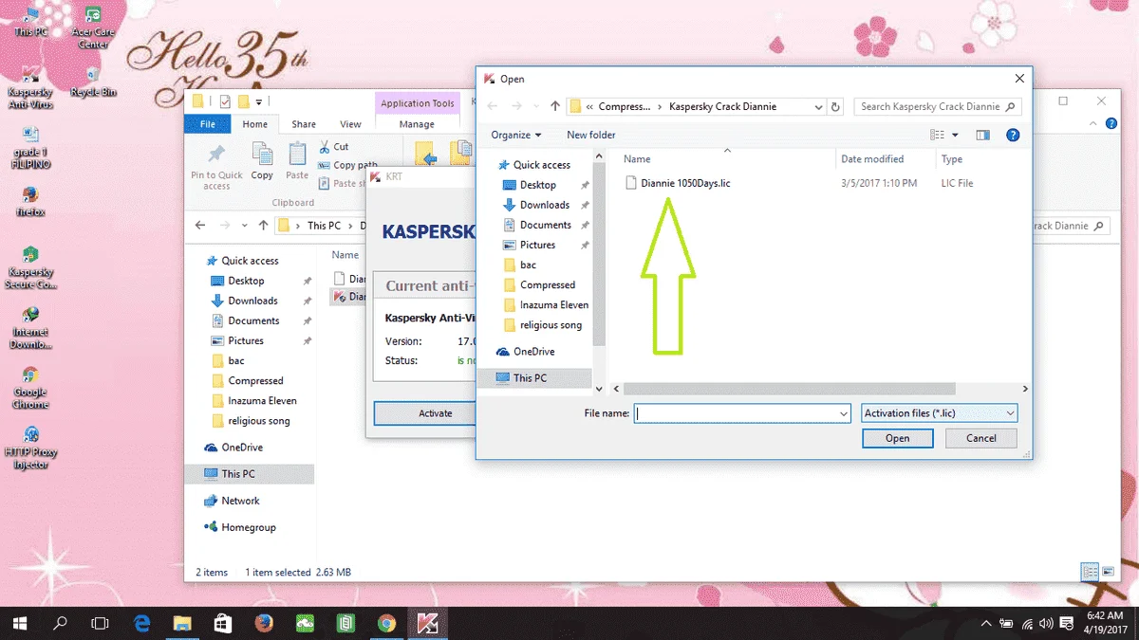Viewport: 1139px width, 640px height.
Task: Open HTTP Proxy Injector desktop icon
Action: click(x=30, y=448)
